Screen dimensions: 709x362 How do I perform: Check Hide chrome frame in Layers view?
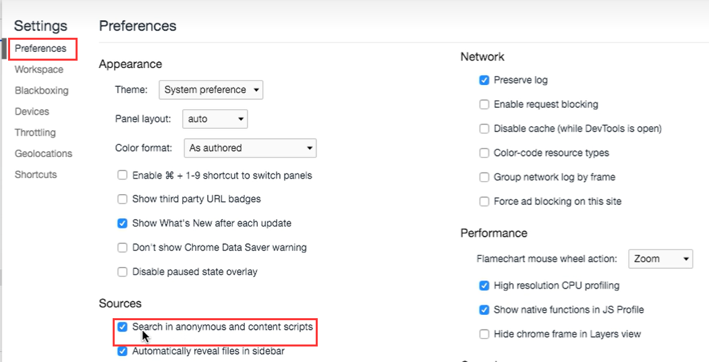tap(484, 334)
